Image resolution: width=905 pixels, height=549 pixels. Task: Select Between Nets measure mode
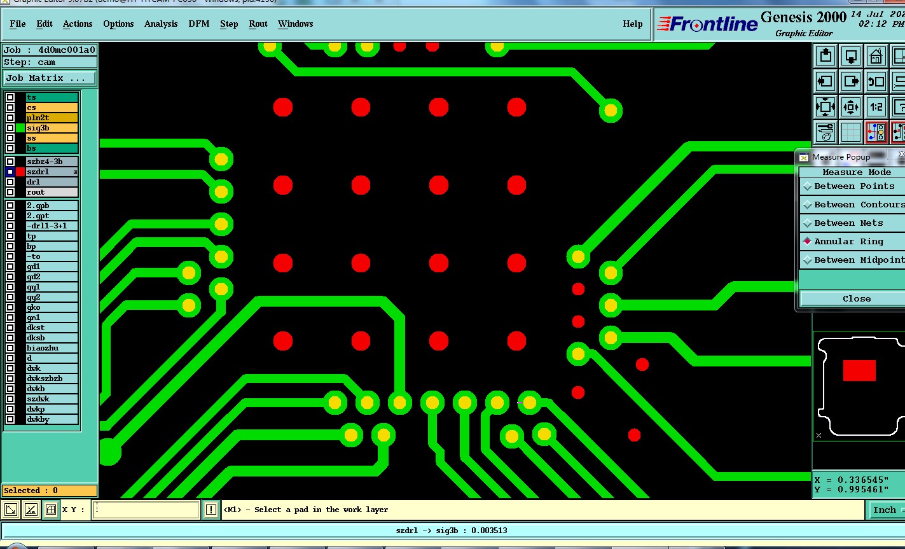pos(852,223)
